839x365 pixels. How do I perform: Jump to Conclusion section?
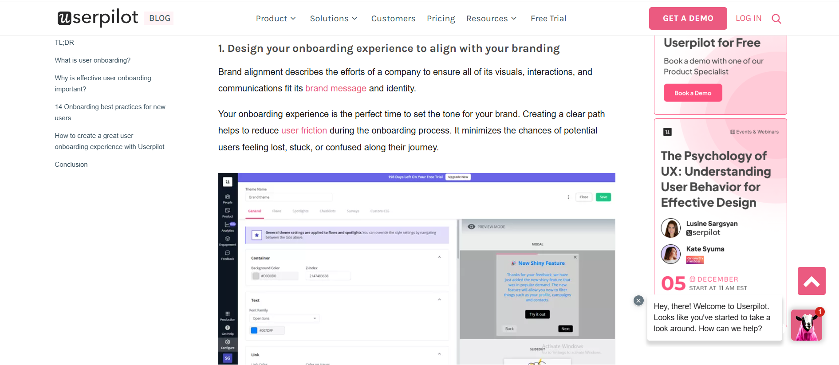click(71, 165)
